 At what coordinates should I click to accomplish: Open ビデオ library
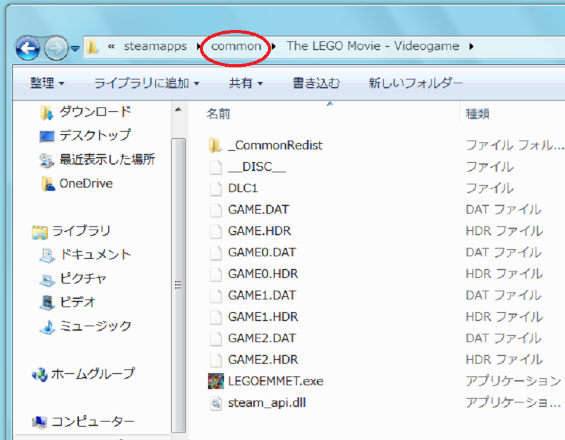[78, 302]
